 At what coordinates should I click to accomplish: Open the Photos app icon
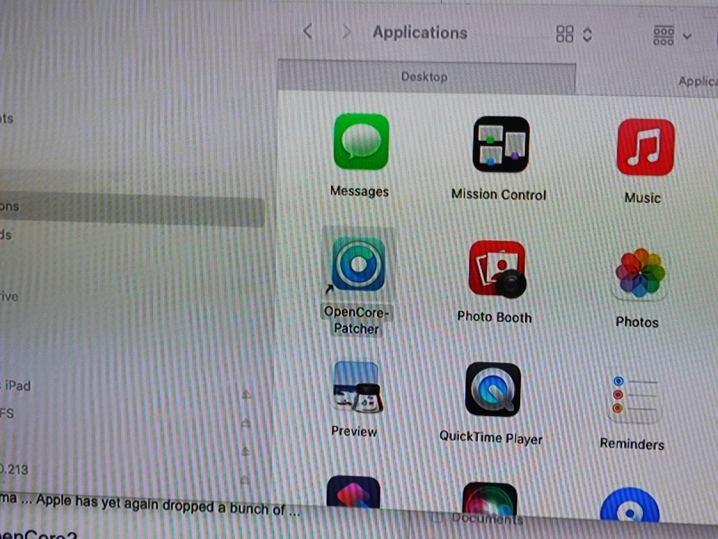tap(640, 272)
